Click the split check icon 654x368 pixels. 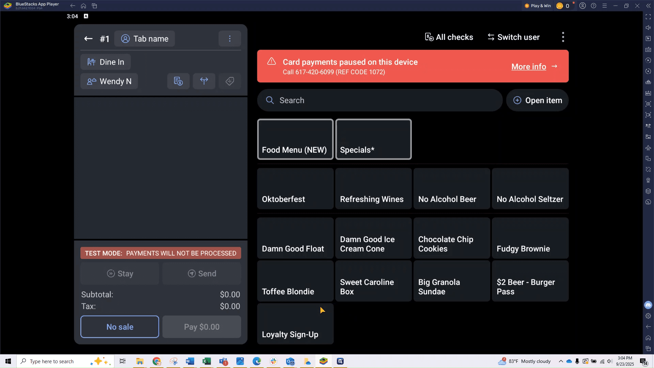click(x=204, y=81)
